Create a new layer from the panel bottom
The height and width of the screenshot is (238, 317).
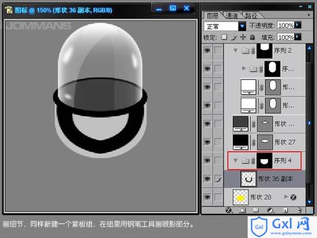point(285,210)
